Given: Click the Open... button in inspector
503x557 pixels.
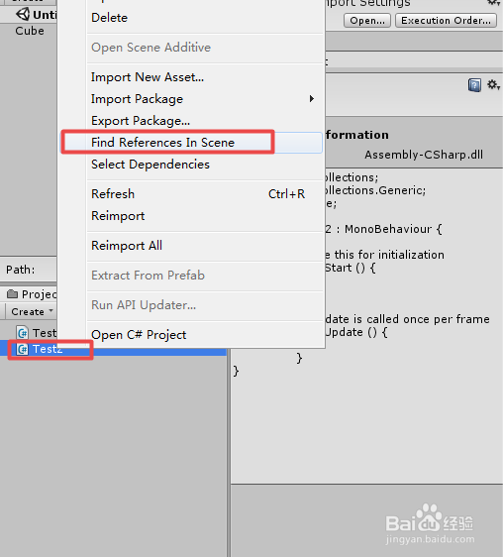Looking at the screenshot, I should click(367, 21).
